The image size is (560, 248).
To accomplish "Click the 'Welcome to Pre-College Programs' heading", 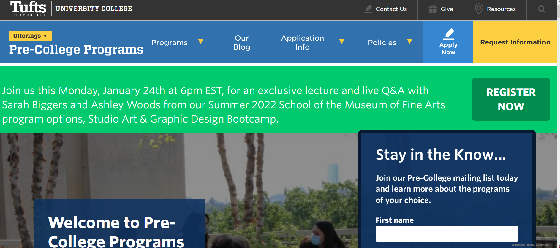I will click(x=116, y=231).
